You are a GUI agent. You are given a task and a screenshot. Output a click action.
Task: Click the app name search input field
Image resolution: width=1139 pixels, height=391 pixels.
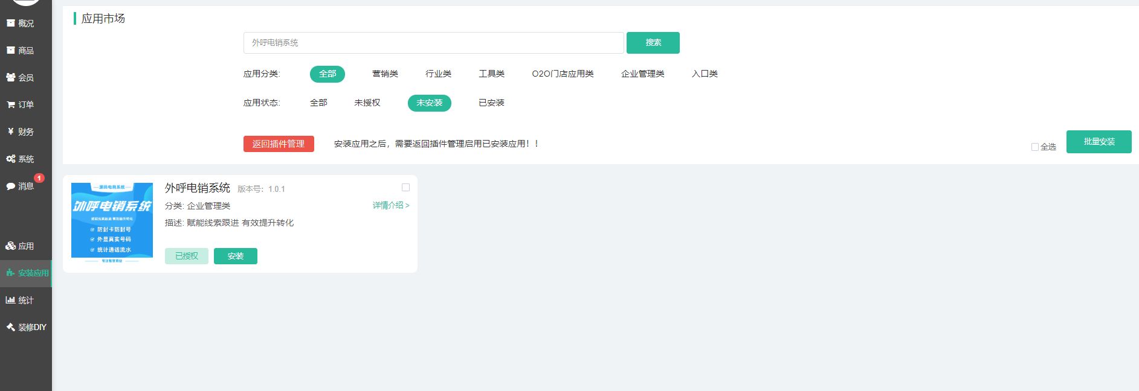[433, 43]
